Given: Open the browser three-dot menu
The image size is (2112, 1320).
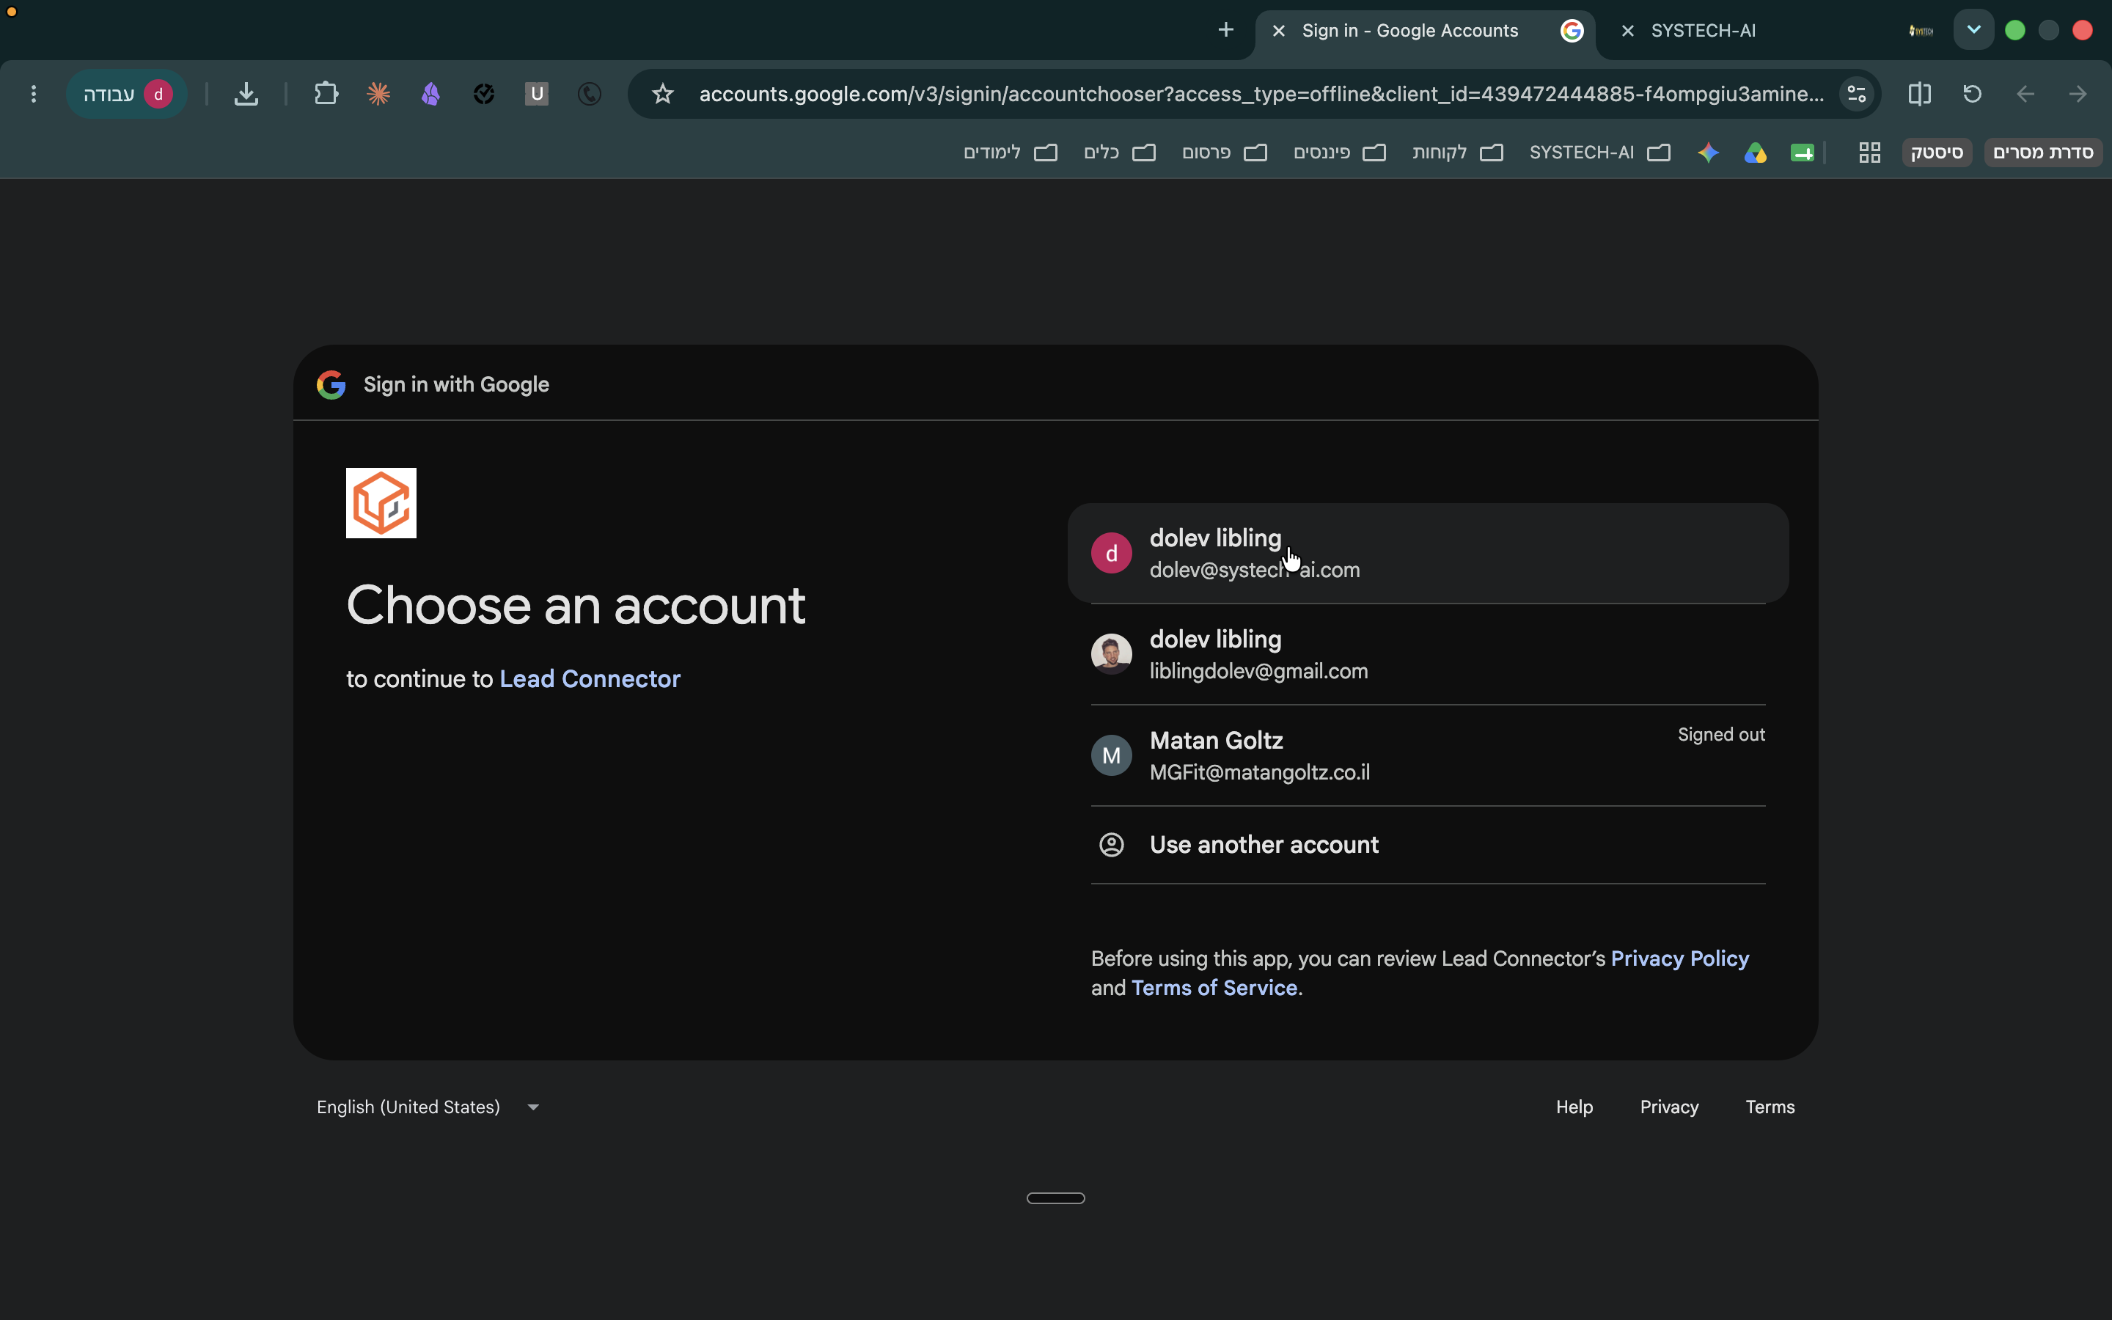Looking at the screenshot, I should coord(34,93).
